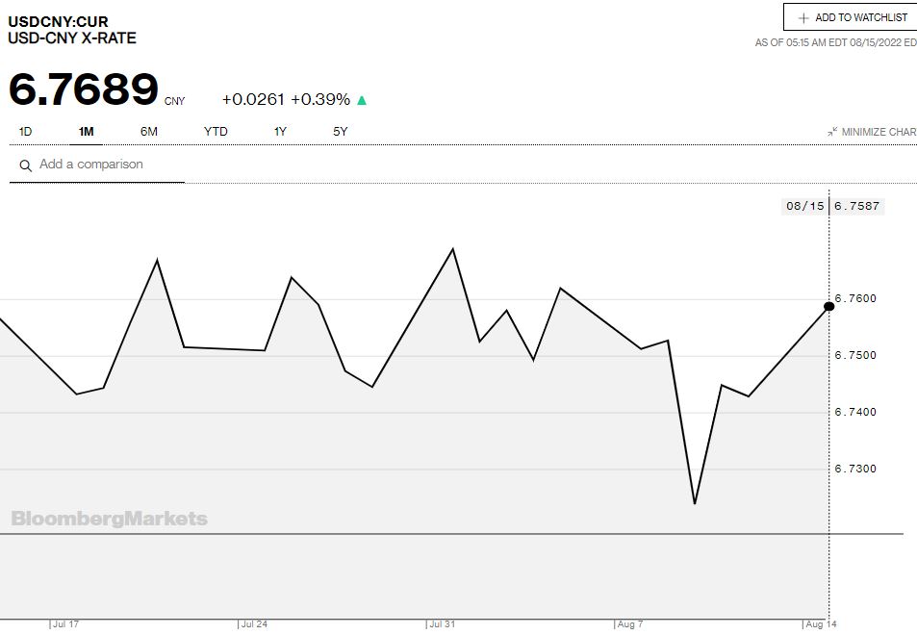Select the 1M time range tab
This screenshot has height=635, width=917.
[87, 131]
